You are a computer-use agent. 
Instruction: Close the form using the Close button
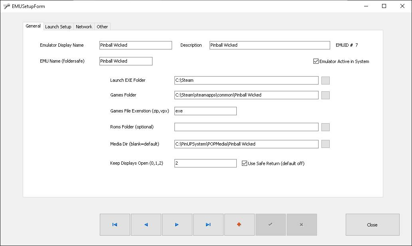click(372, 225)
